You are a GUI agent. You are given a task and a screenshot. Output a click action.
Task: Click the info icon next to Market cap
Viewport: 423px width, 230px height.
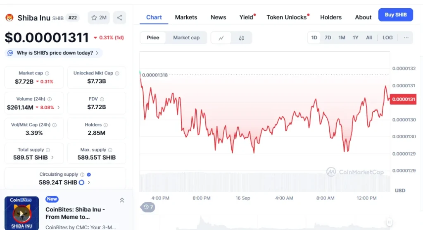(47, 73)
